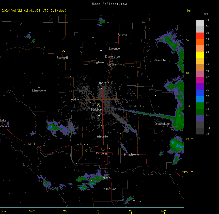Click the Base_Reflectivity title
Viewport: 219px width, 214px height.
click(109, 4)
